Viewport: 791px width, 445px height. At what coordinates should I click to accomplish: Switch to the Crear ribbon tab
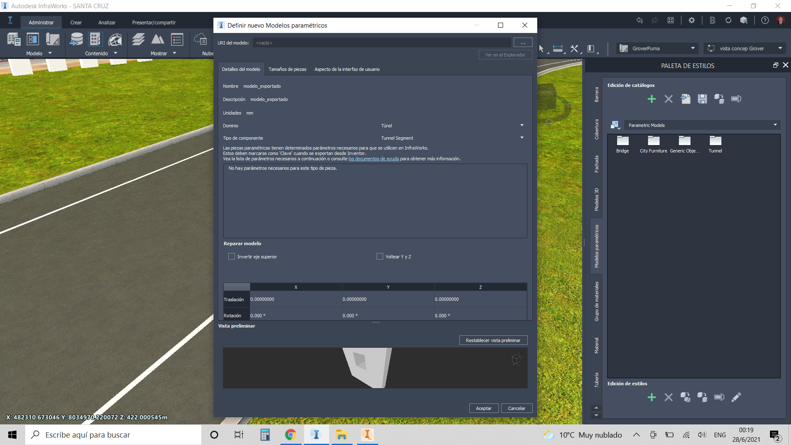pos(76,23)
